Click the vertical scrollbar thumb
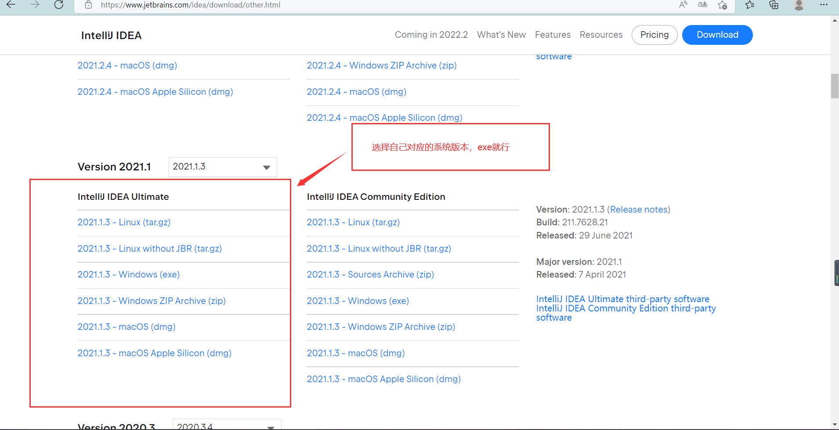 point(835,86)
